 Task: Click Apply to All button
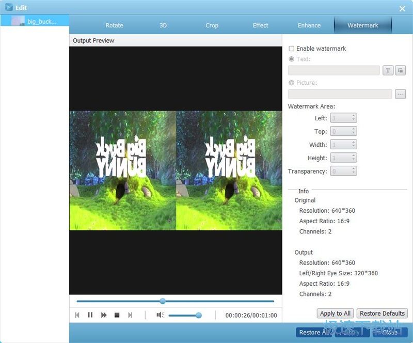point(335,314)
